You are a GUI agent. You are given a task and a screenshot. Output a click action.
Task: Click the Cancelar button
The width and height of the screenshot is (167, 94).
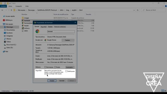pyautogui.click(x=62, y=81)
